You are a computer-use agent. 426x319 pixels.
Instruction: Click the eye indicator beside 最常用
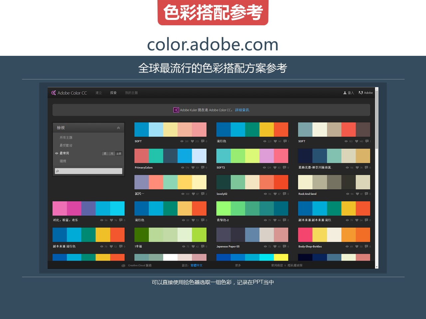(57, 154)
